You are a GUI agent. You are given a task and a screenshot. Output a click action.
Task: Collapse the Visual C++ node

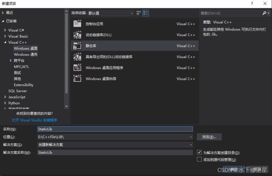pyautogui.click(x=5, y=42)
